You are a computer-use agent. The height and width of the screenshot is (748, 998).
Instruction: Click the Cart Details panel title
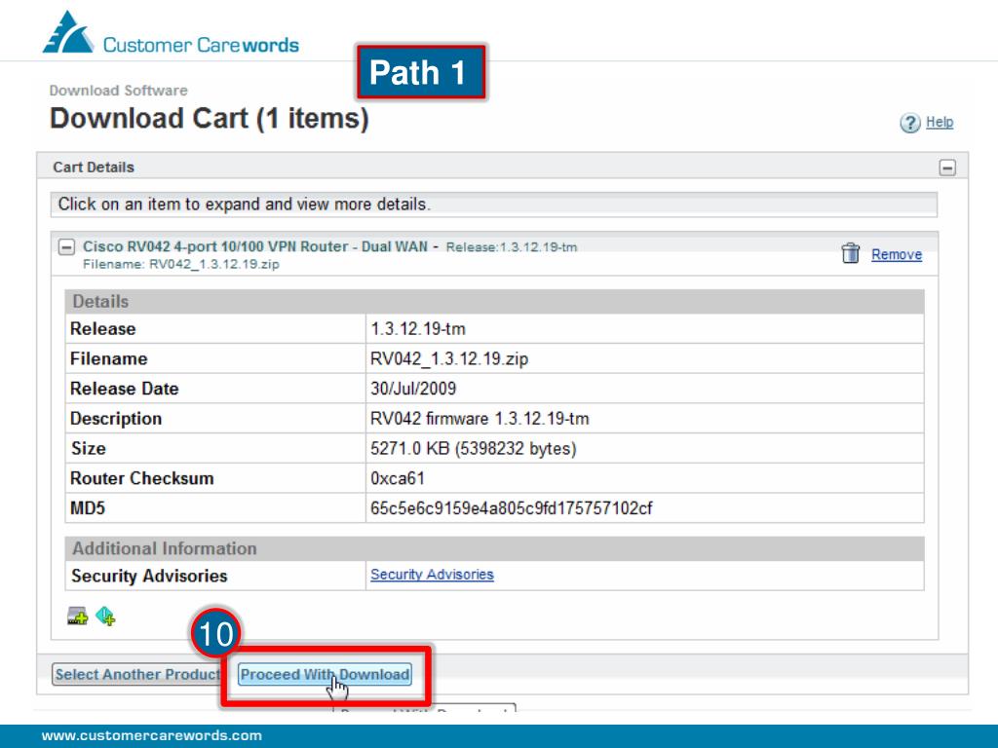94,168
